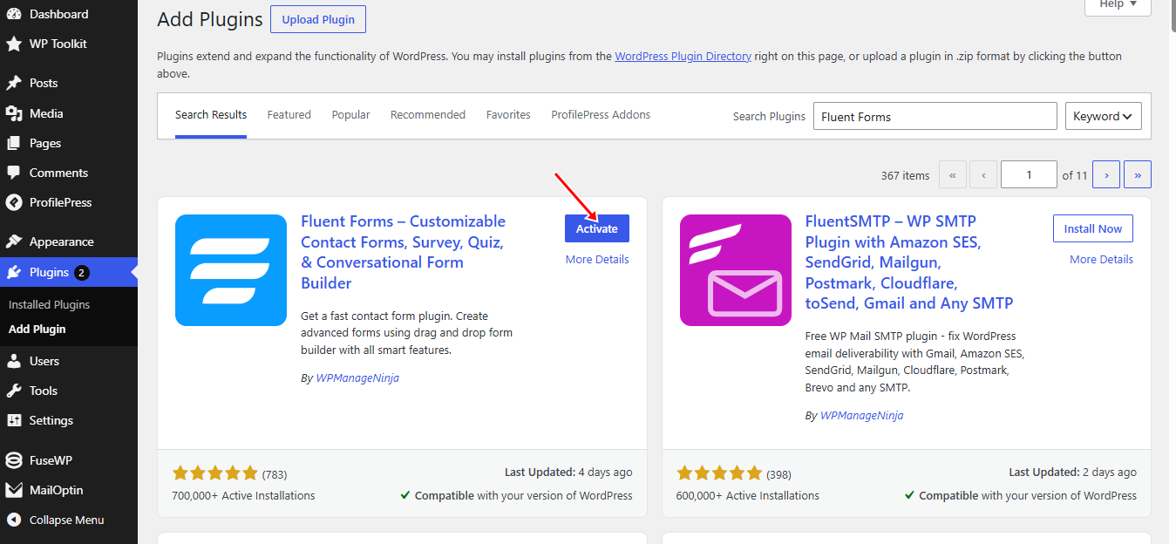Open More Details for Fluent Forms
1176x544 pixels.
point(597,260)
